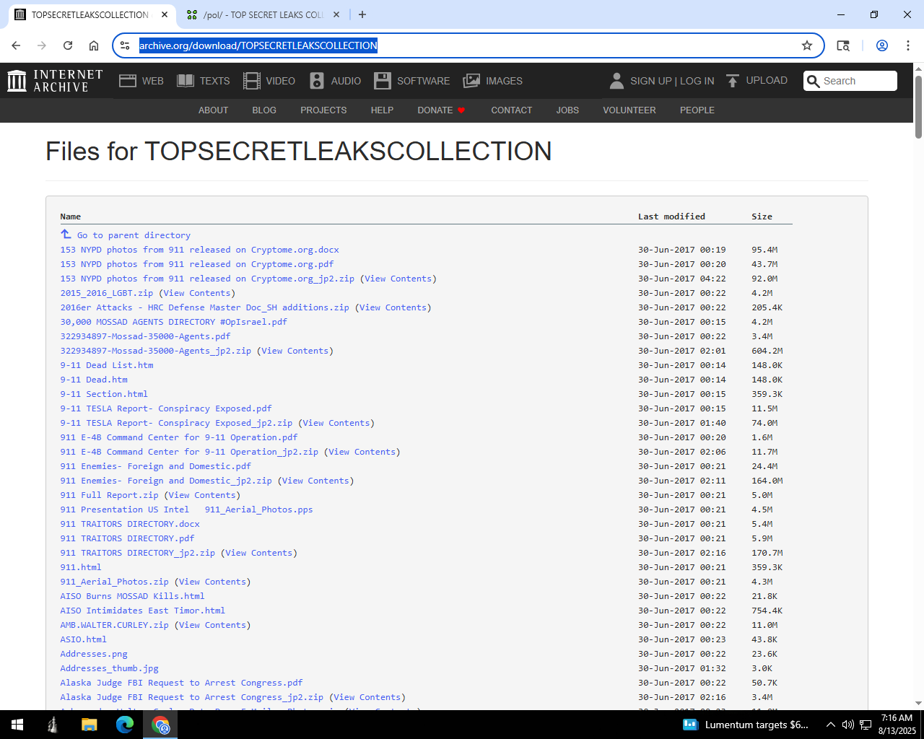Open Chrome profile menu
This screenshot has width=924, height=739.
(x=882, y=45)
